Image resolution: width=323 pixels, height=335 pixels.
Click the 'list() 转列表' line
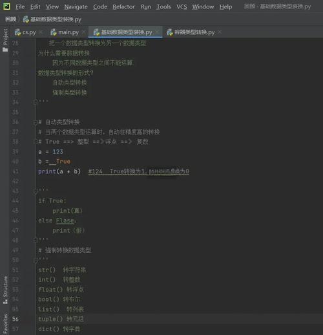pyautogui.click(x=61, y=309)
